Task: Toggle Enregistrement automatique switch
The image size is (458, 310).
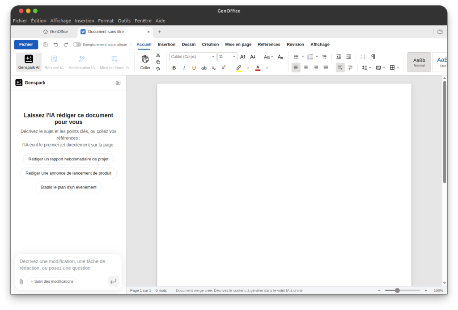Action: tap(77, 45)
